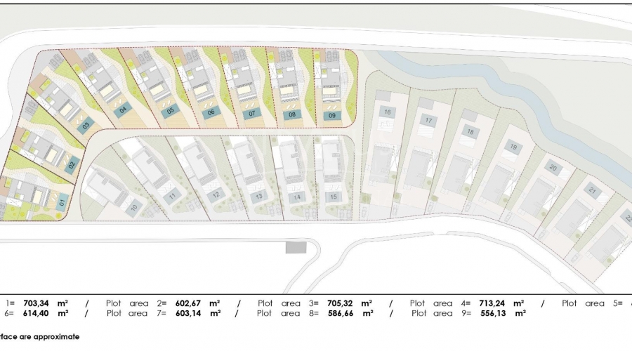
Task: Select plot number 12 label
Action: 216,195
